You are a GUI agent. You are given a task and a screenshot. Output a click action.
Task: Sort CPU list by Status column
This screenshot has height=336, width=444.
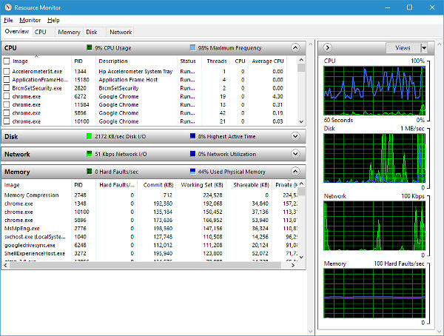[x=189, y=61]
